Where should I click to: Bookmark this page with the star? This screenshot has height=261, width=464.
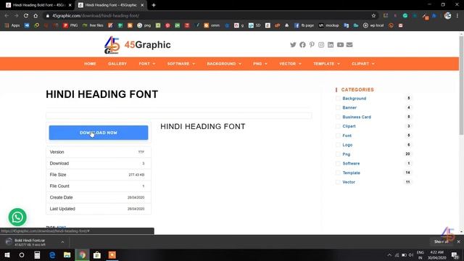click(x=373, y=16)
